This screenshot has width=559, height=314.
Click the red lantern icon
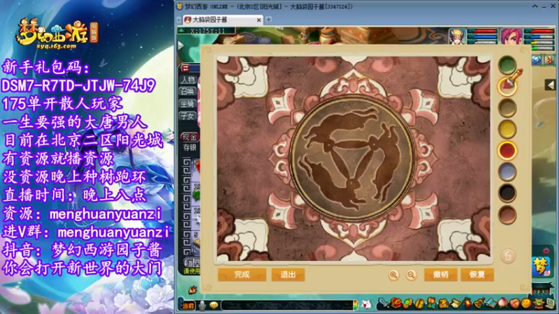(x=467, y=304)
